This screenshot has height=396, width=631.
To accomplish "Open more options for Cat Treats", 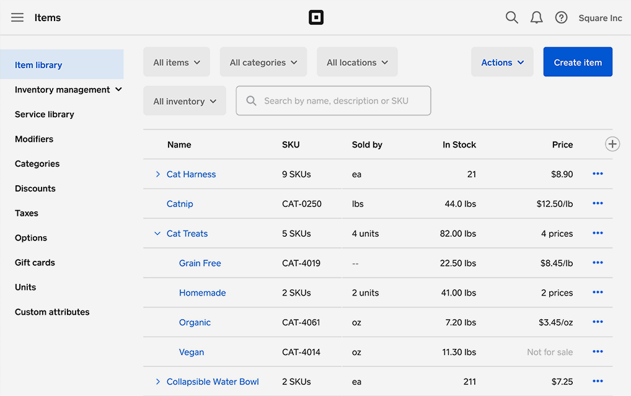I will click(x=598, y=234).
